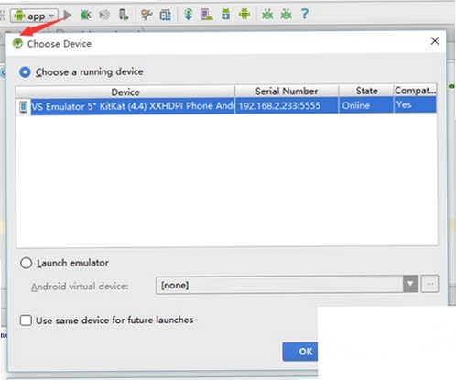Image resolution: width=456 pixels, height=380 pixels.
Task: Click the ellipsis button beside virtual device
Action: pyautogui.click(x=430, y=284)
